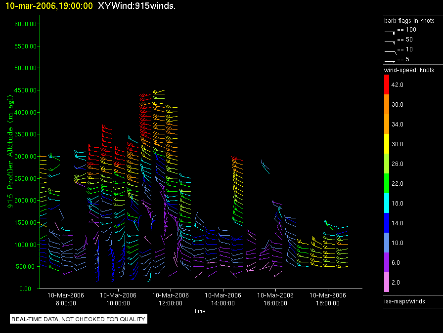Click the 50-knot barb flag legend symbol

point(390,41)
